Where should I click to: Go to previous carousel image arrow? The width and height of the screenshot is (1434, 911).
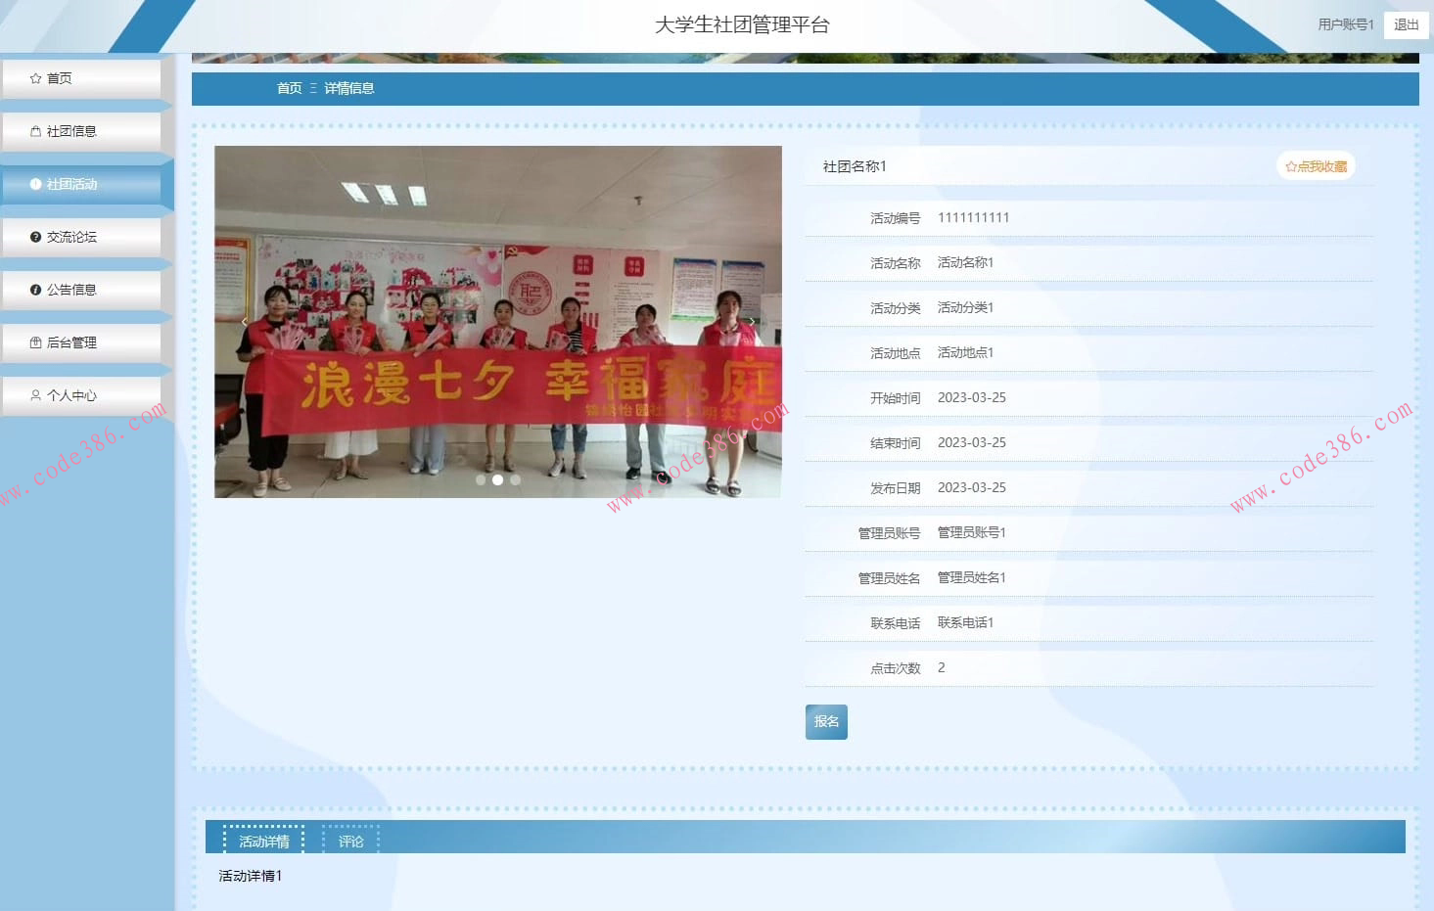(245, 322)
